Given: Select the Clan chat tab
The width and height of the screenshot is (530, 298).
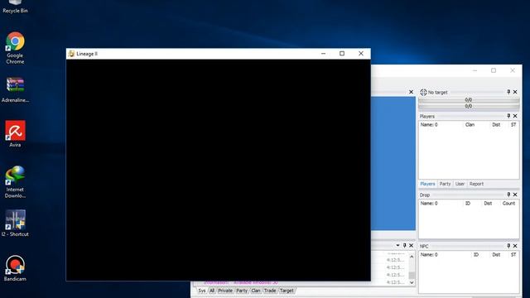Looking at the screenshot, I should pos(256,291).
